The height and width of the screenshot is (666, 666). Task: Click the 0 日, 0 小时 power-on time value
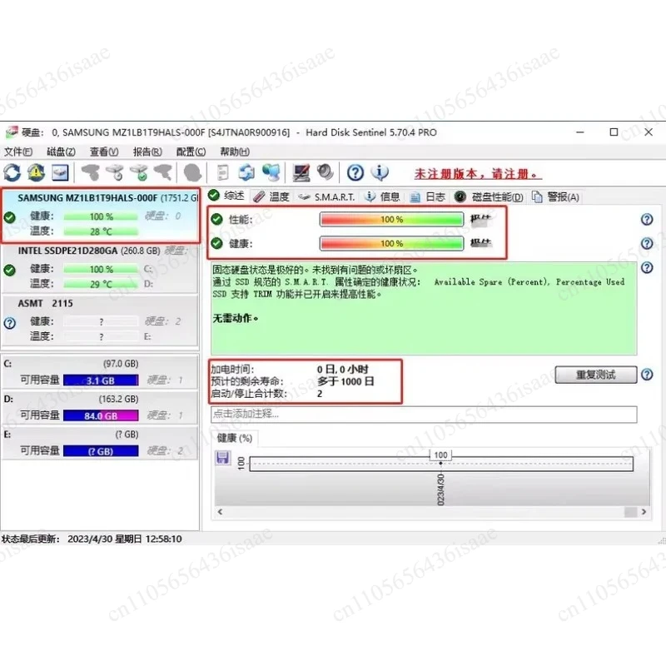tap(342, 369)
